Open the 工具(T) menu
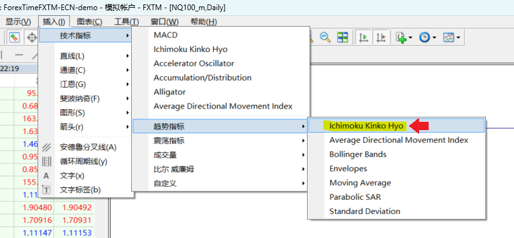 click(127, 22)
